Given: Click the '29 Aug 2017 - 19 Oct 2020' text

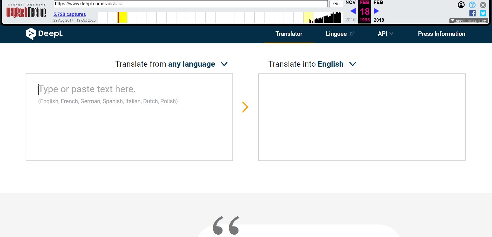Looking at the screenshot, I should 74,20.
